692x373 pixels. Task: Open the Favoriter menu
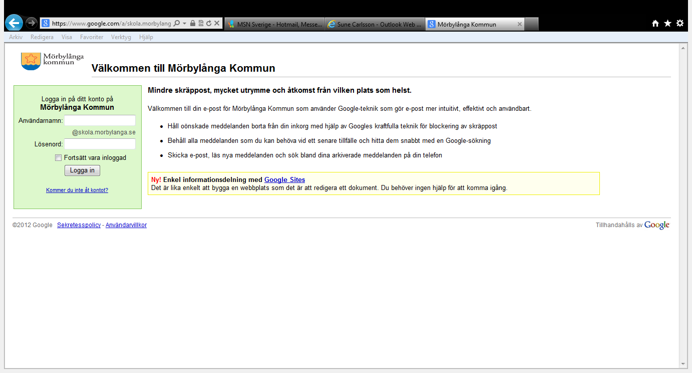tap(92, 37)
